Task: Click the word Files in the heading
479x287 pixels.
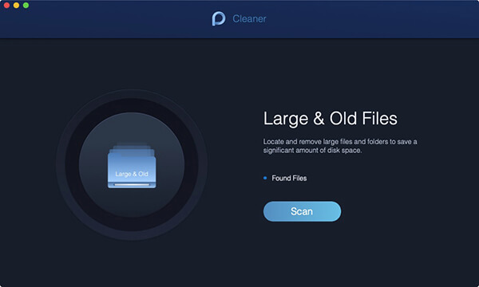Action: click(380, 118)
